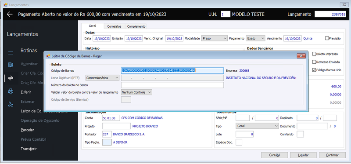
Task: Click the Espécie Doc. input field
Action: 239,142
